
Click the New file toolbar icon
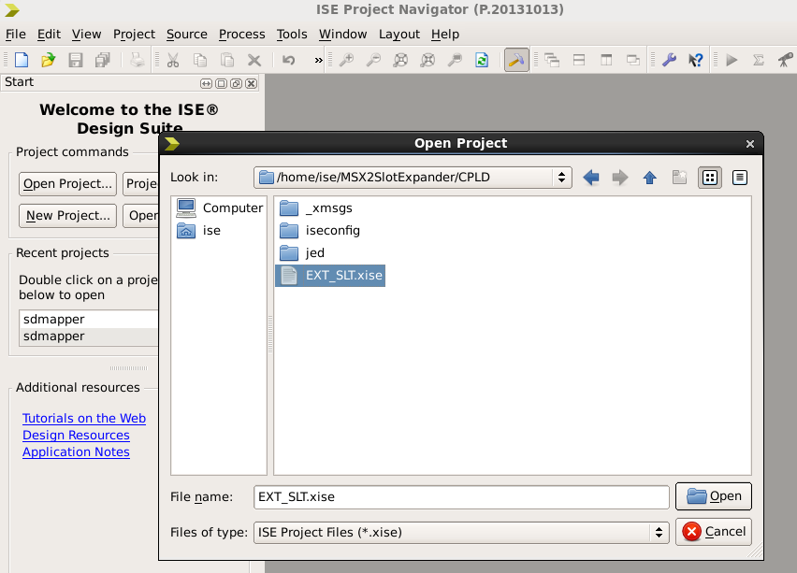click(21, 60)
